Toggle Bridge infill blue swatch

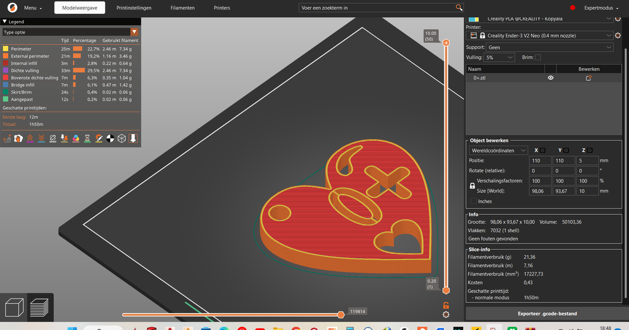click(x=5, y=84)
